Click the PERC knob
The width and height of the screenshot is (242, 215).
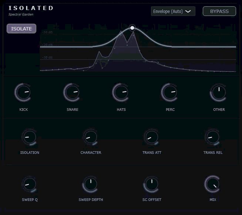coord(169,92)
